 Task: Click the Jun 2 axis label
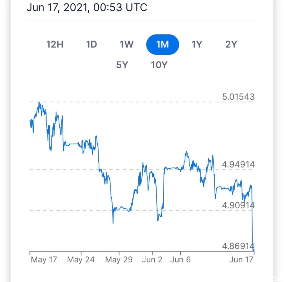(x=152, y=260)
